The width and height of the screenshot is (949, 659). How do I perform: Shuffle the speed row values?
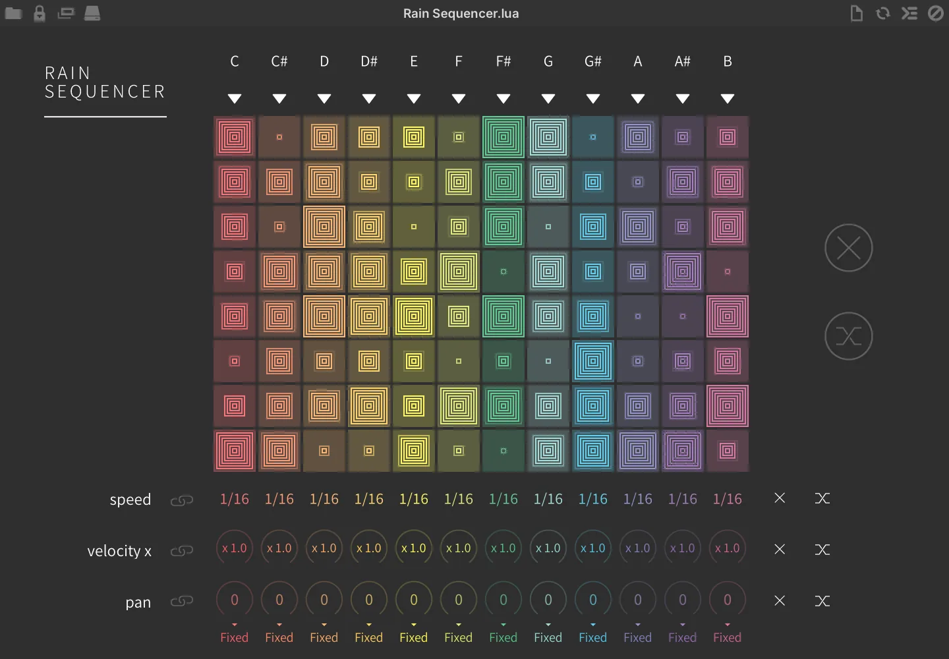coord(822,498)
